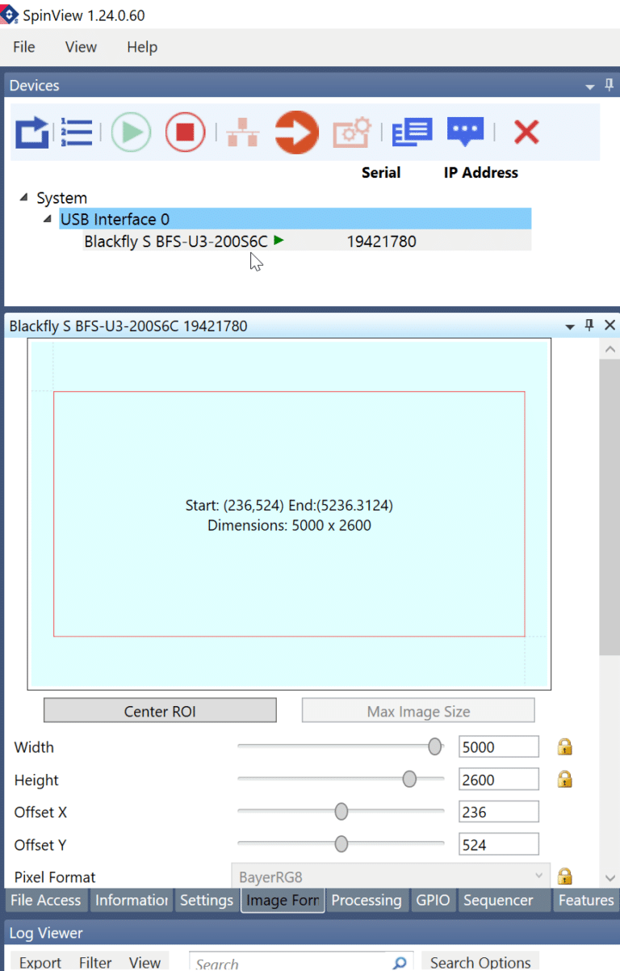Open the camera panel dropdown arrow

(570, 327)
